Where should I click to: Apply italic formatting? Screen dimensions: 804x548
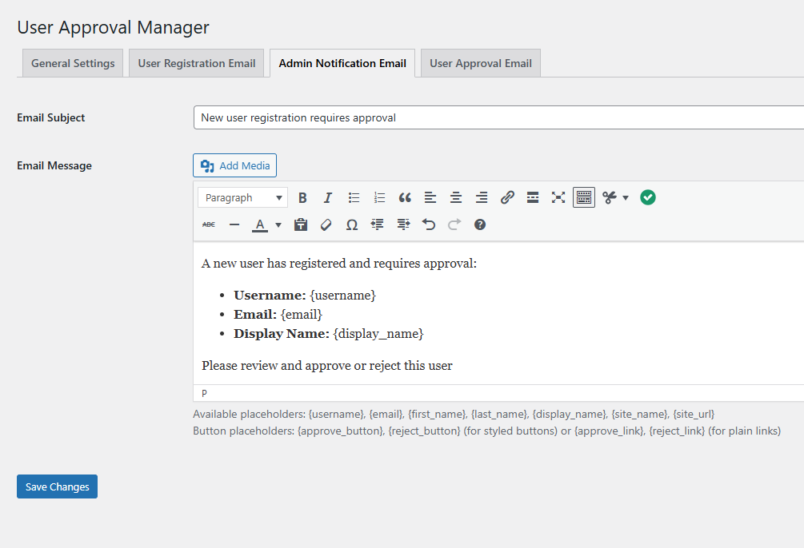click(328, 197)
